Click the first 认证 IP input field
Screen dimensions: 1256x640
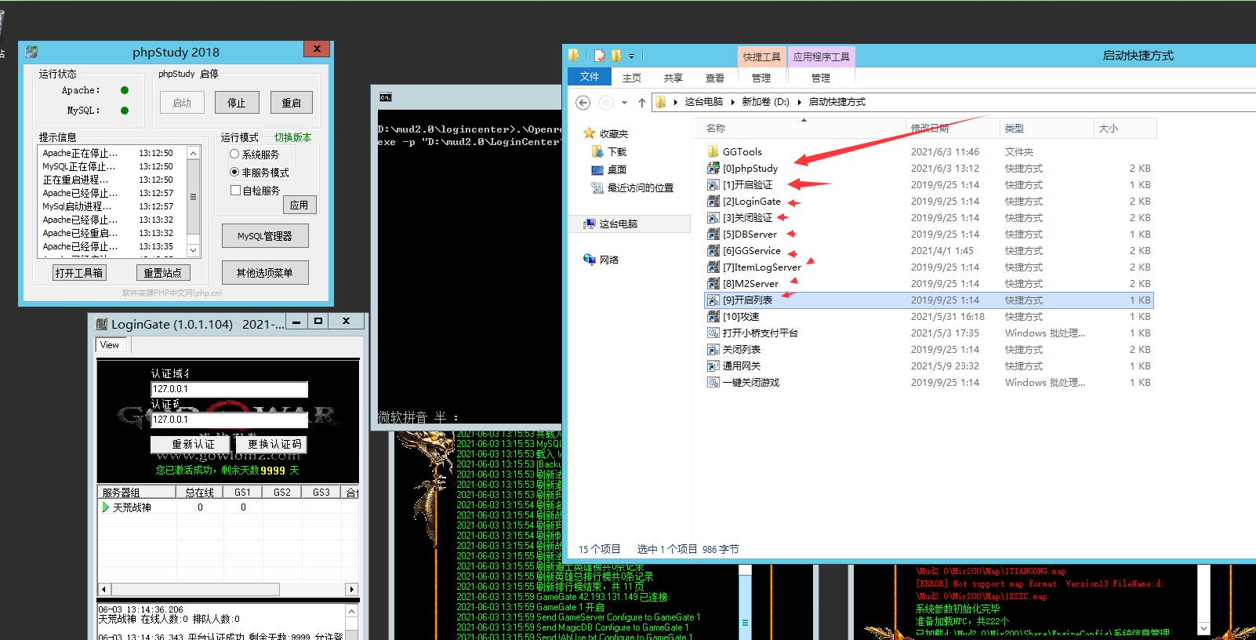pos(229,389)
